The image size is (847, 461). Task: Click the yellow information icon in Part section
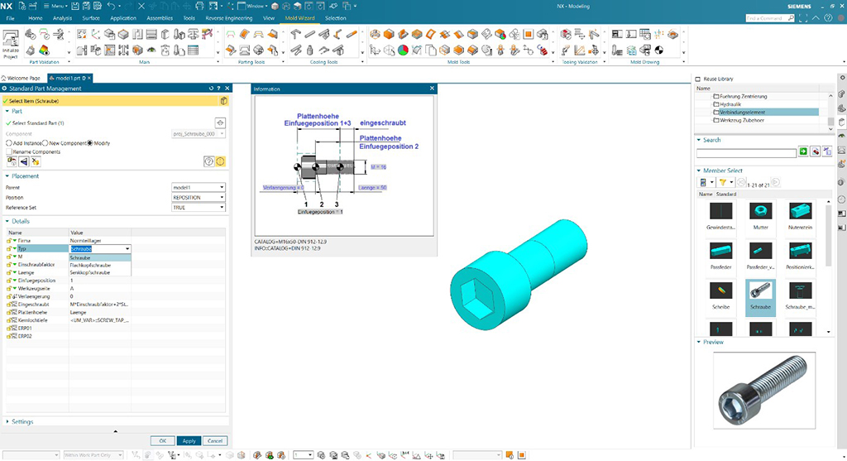tap(220, 161)
